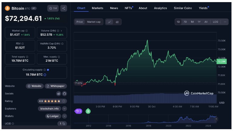The image size is (233, 131).
Task: Select the 7D time range
Action: tap(185, 22)
